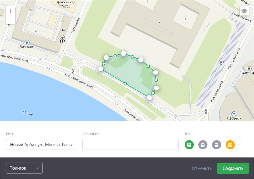Open the map layers switcher

pyautogui.click(x=244, y=11)
